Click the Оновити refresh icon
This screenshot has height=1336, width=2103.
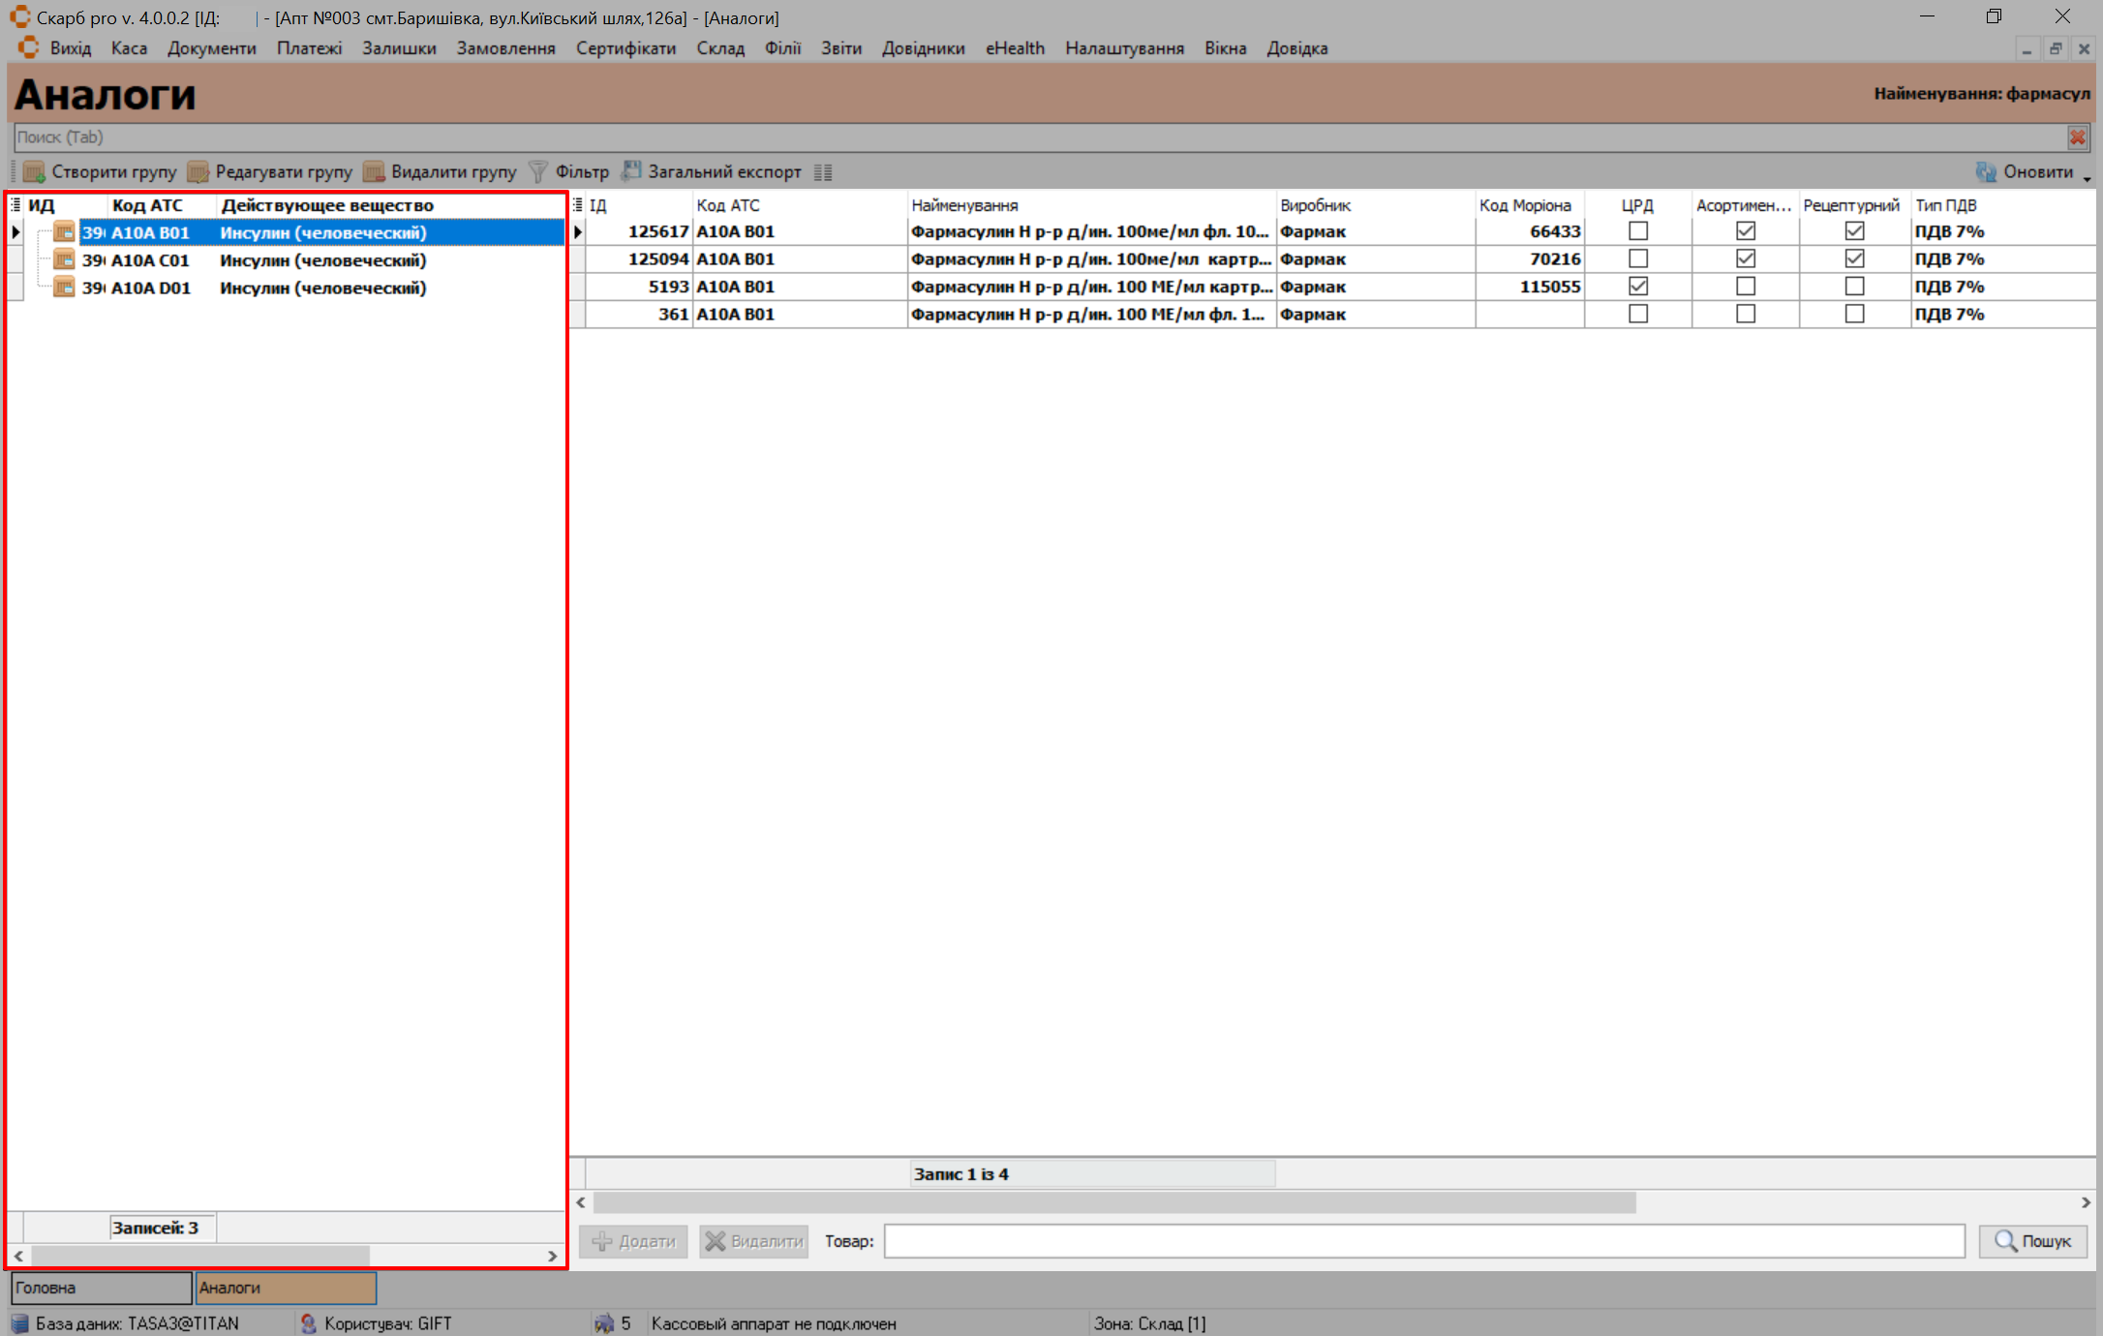pos(1986,172)
